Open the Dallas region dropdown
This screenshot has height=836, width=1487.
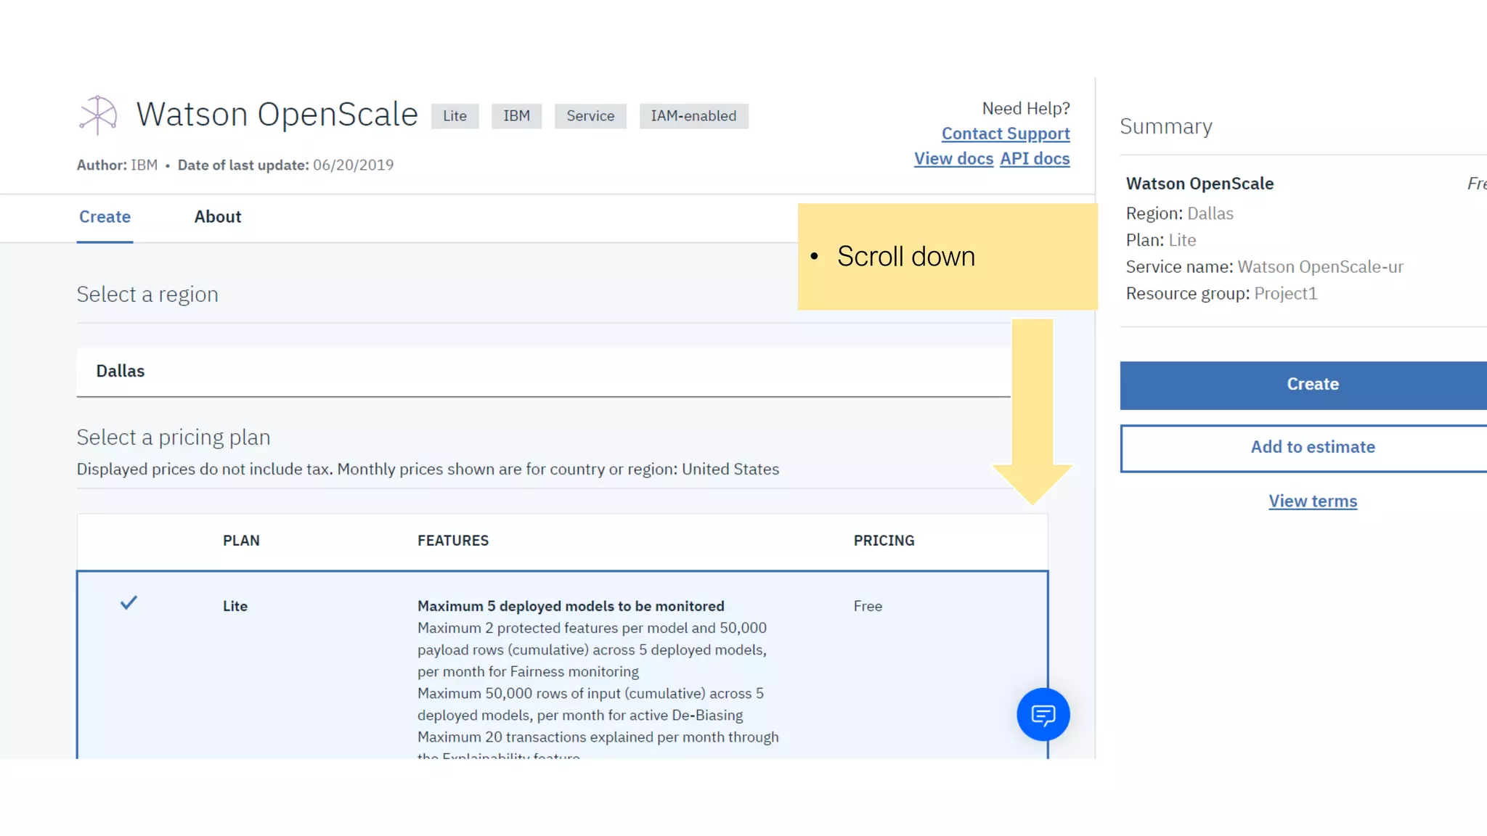(x=543, y=372)
